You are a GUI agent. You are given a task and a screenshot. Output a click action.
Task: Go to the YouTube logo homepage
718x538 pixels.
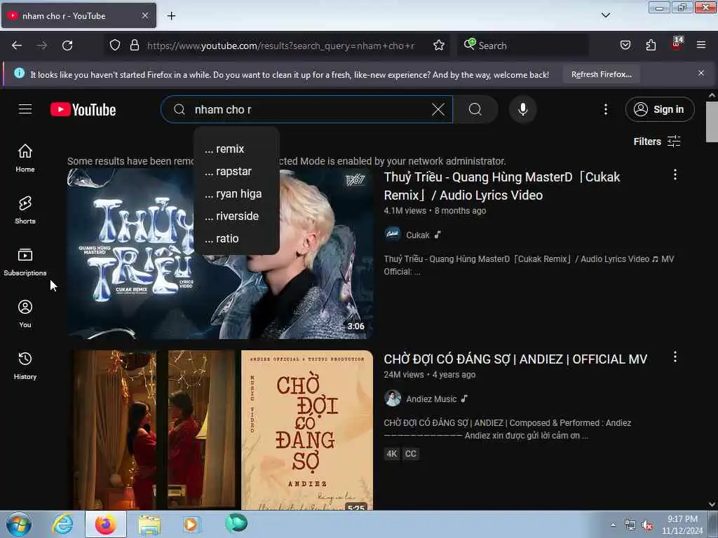(x=83, y=110)
